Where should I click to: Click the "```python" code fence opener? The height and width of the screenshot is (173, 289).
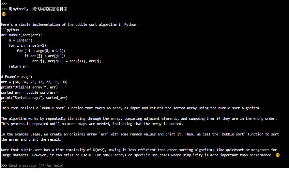[10, 30]
